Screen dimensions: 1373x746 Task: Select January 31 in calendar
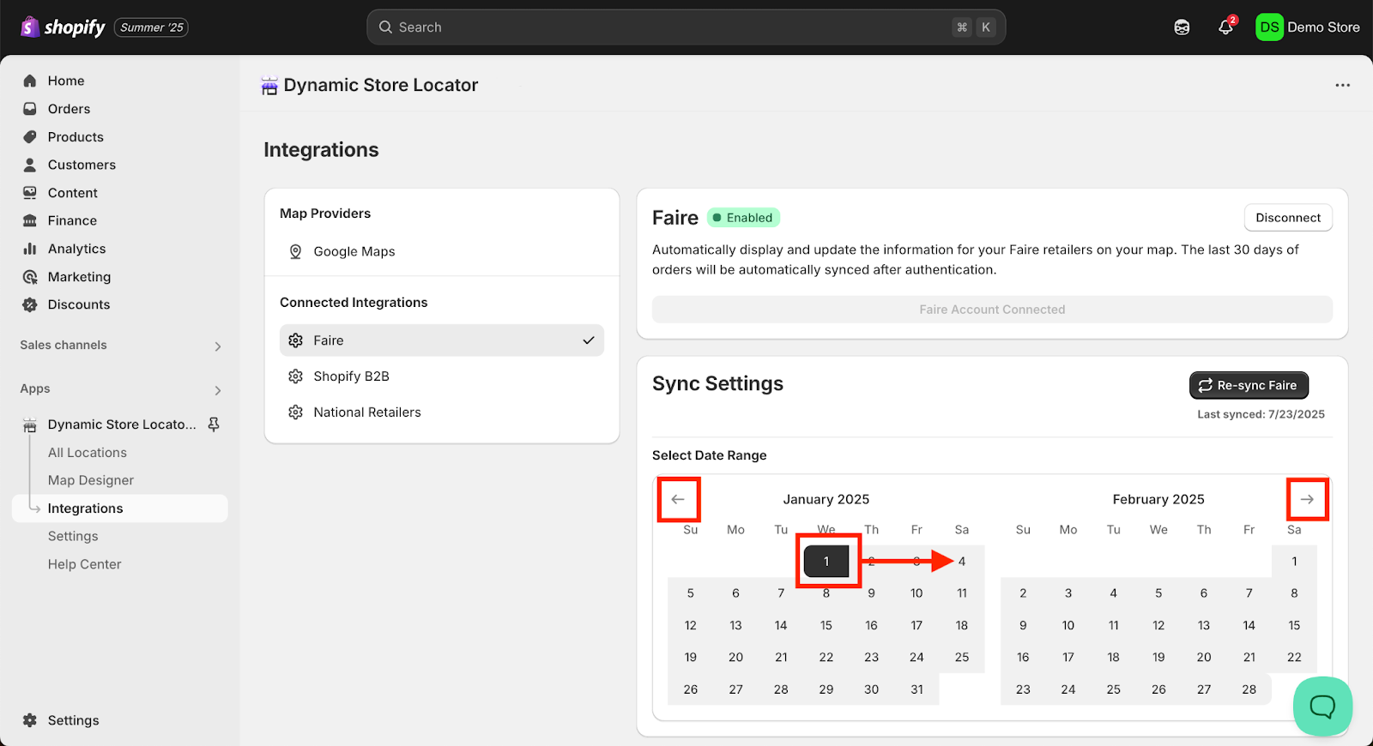(x=916, y=689)
